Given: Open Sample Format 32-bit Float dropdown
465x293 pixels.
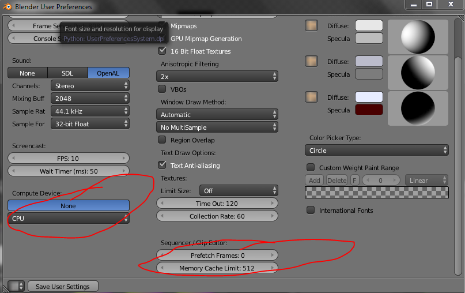Looking at the screenshot, I should click(x=90, y=124).
